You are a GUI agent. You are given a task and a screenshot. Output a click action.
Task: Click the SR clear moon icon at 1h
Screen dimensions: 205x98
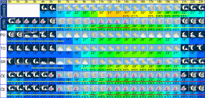pos(19,61)
